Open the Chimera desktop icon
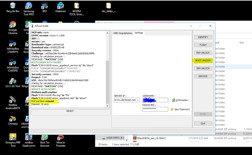The height and width of the screenshot is (155, 252). tap(13, 120)
